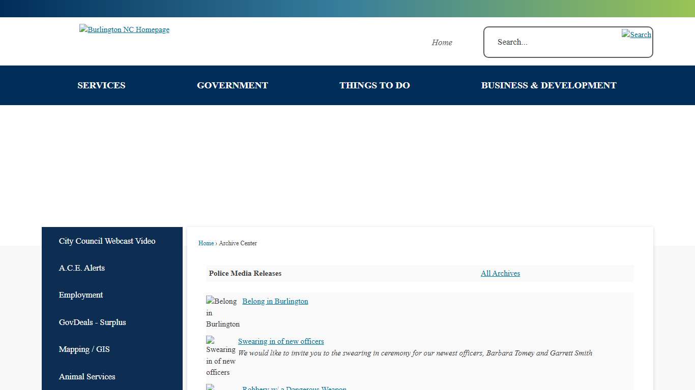Open the Employment section
Screen dimensions: 695x390
[81, 295]
